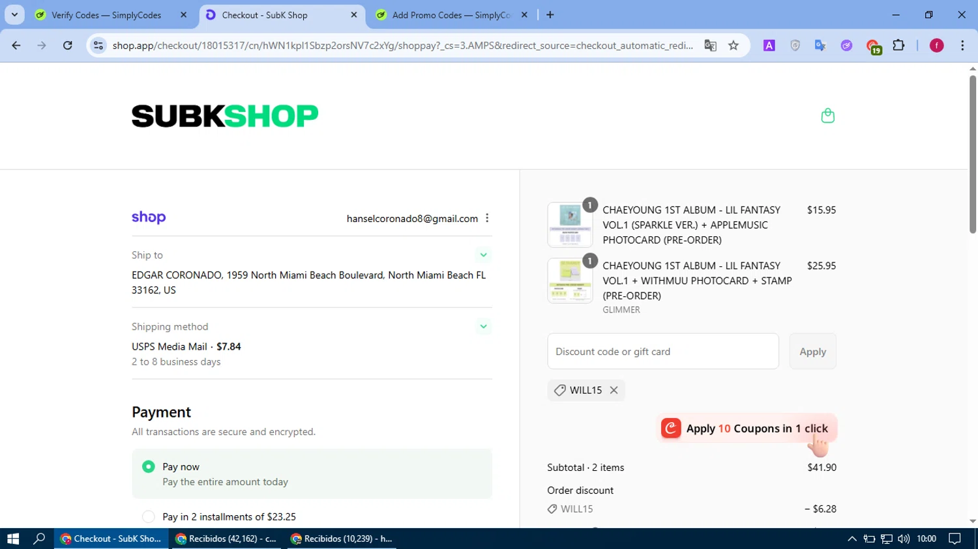Switch to Add Promo Codes — SimplyCodes tab
This screenshot has width=978, height=549.
coord(451,15)
